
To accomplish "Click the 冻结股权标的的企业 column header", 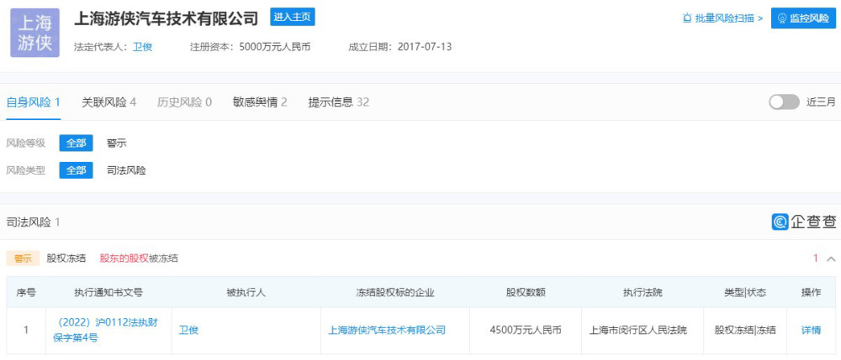I will (x=395, y=293).
